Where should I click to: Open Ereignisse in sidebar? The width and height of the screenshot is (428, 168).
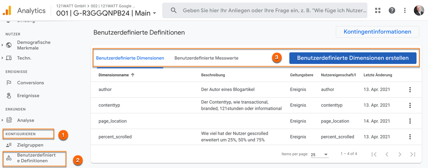click(28, 96)
